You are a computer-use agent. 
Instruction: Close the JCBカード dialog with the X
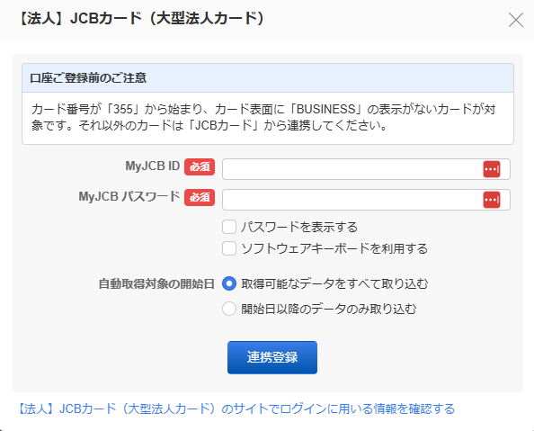point(516,20)
